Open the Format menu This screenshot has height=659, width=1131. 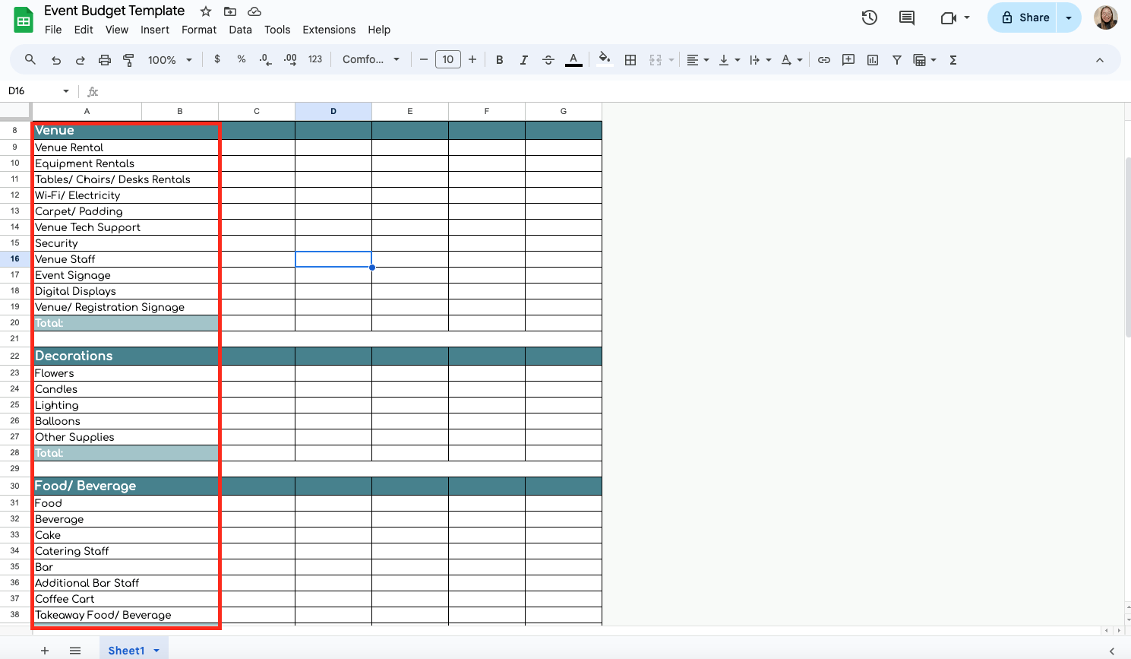(x=198, y=30)
